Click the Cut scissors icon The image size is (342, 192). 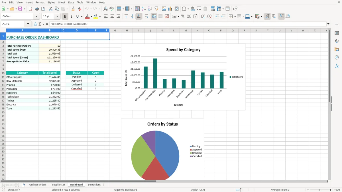coord(51,9)
